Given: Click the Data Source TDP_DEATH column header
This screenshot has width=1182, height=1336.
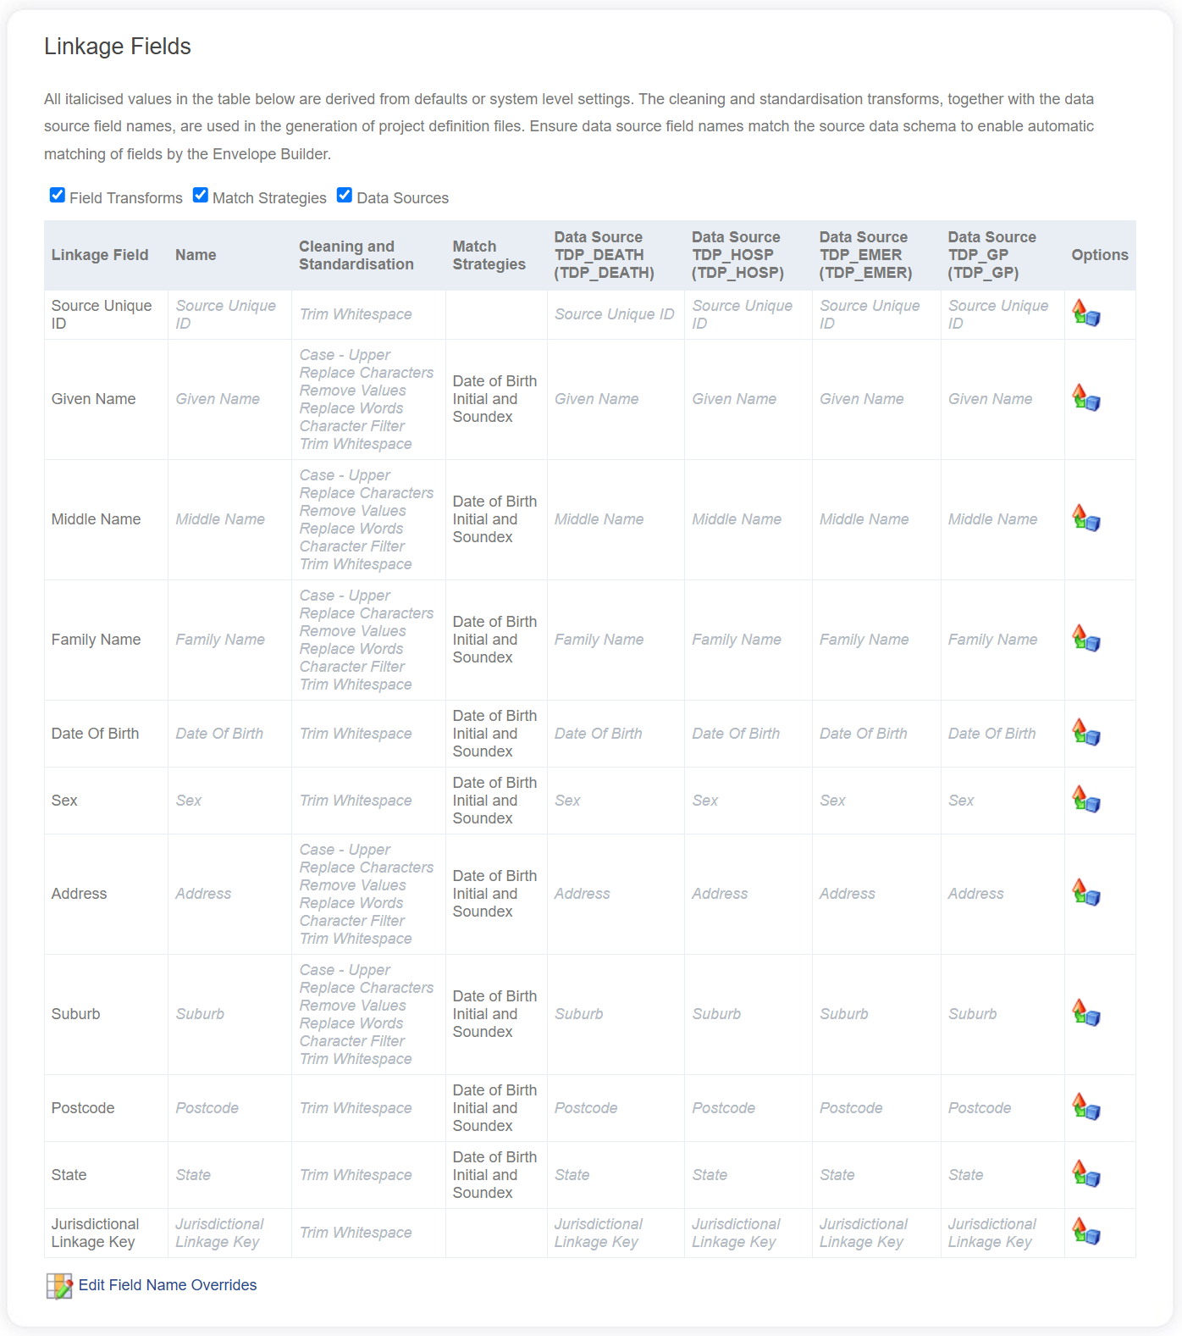Looking at the screenshot, I should [605, 255].
